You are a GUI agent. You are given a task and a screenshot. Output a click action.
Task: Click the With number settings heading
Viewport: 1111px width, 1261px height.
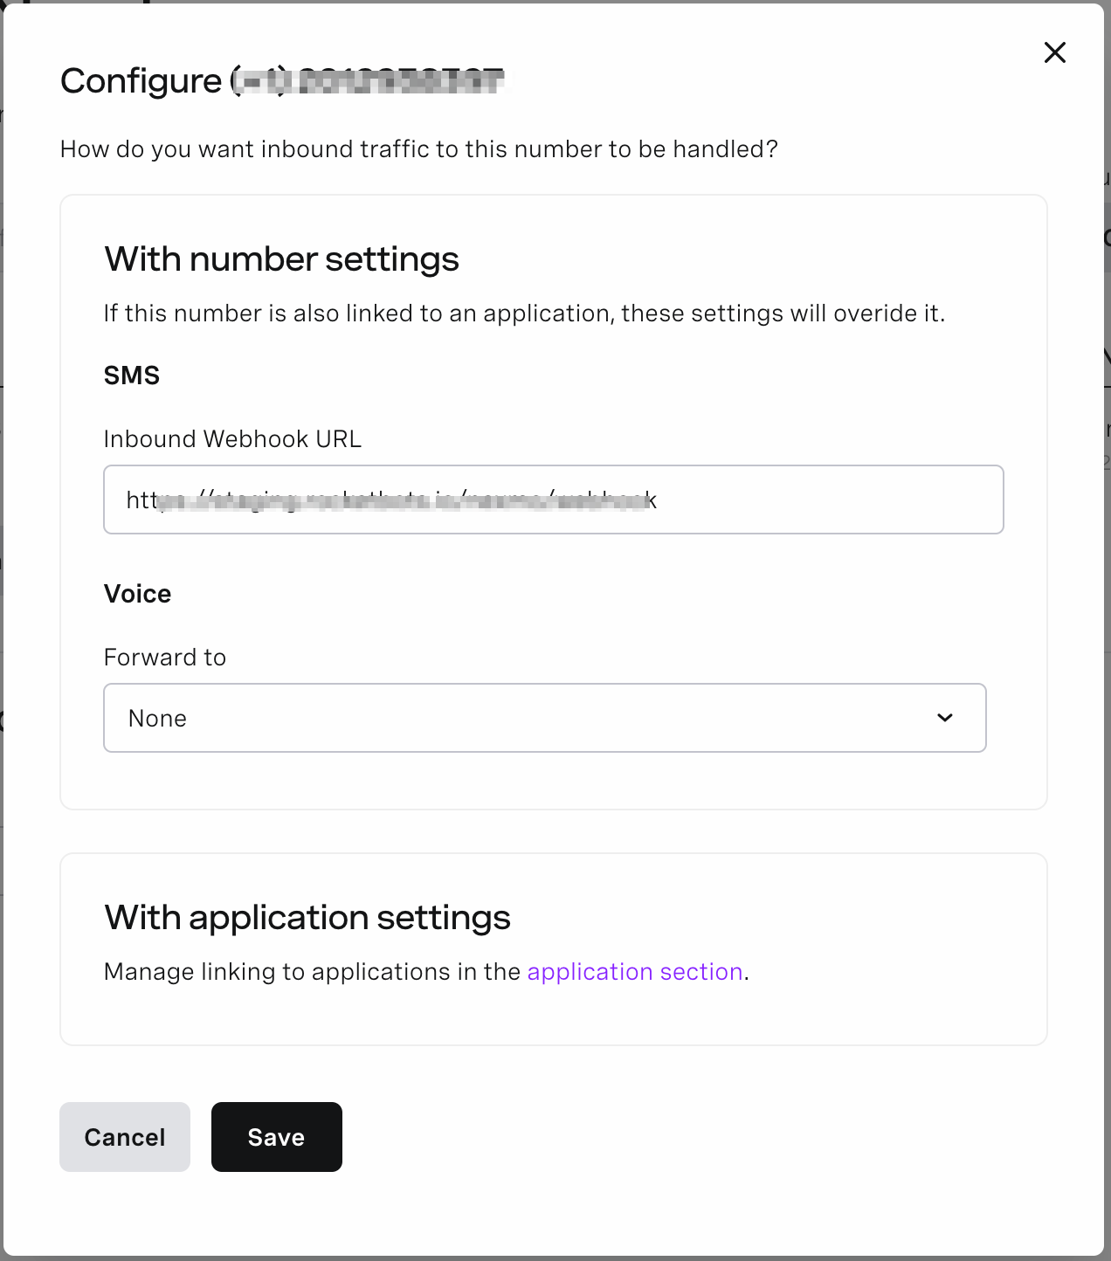281,259
